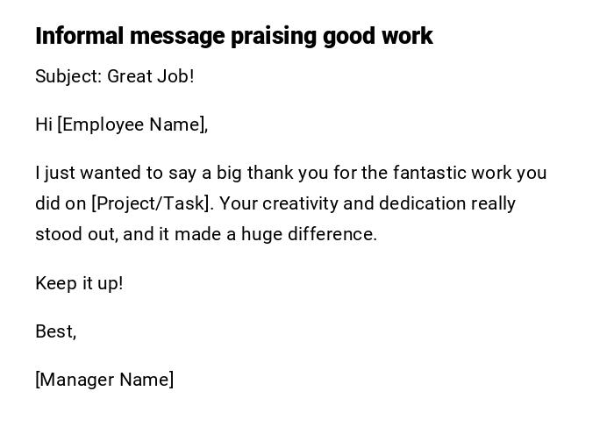Click the word "Subject:"
The image size is (614, 434).
[x=68, y=76]
